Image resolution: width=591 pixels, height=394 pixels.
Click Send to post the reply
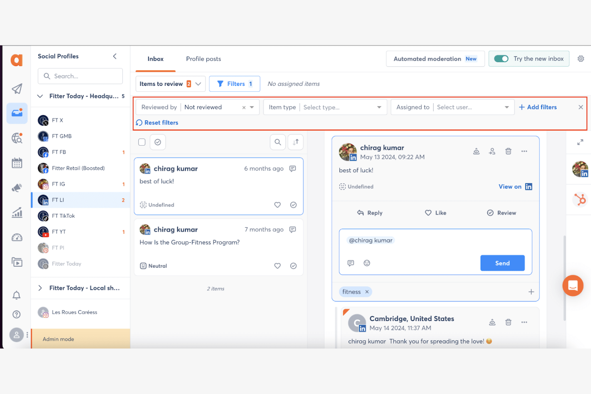[502, 263]
